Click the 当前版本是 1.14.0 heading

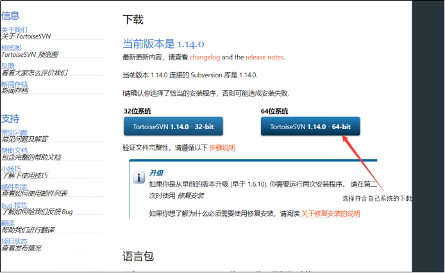point(163,43)
